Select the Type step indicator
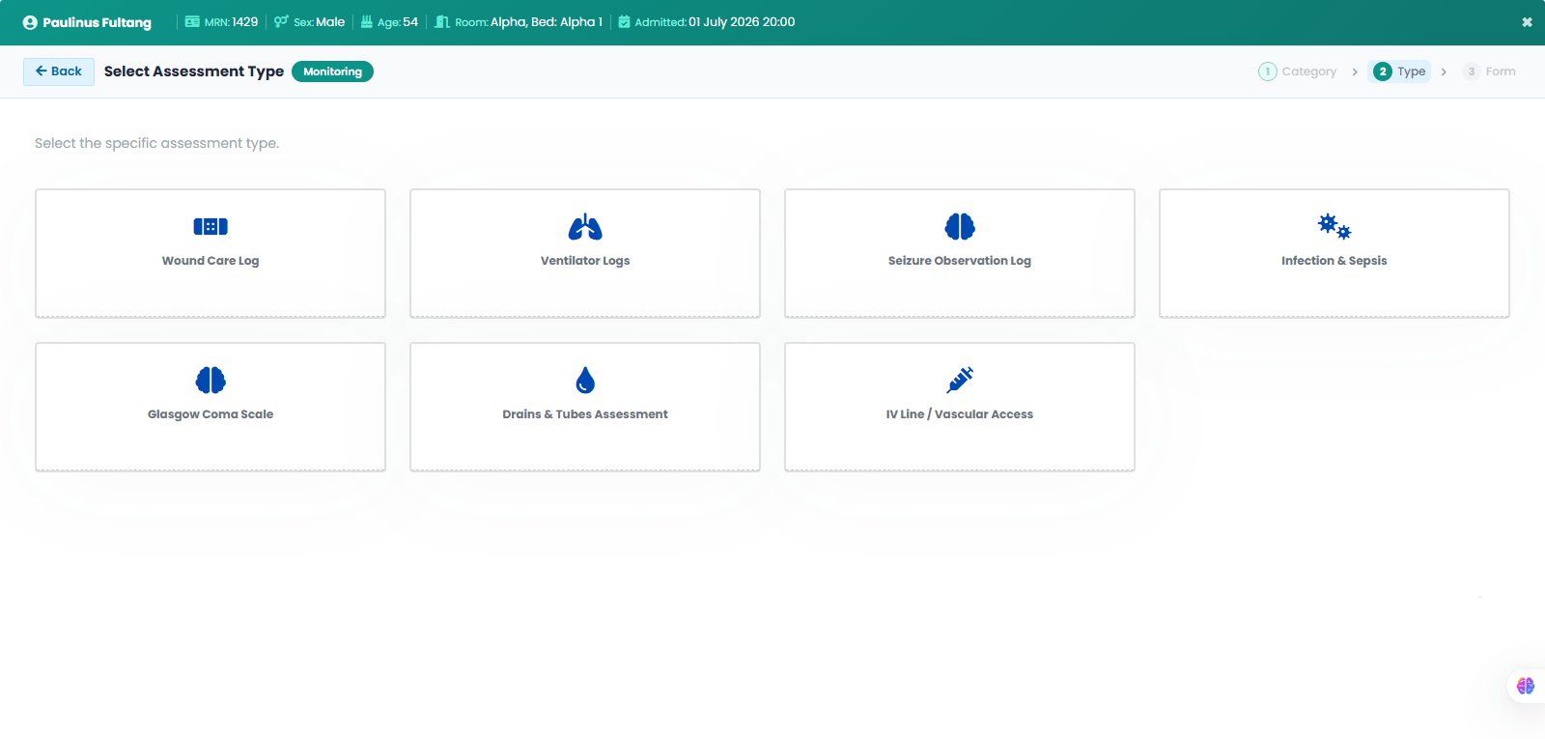Image resolution: width=1545 pixels, height=739 pixels. pyautogui.click(x=1399, y=71)
